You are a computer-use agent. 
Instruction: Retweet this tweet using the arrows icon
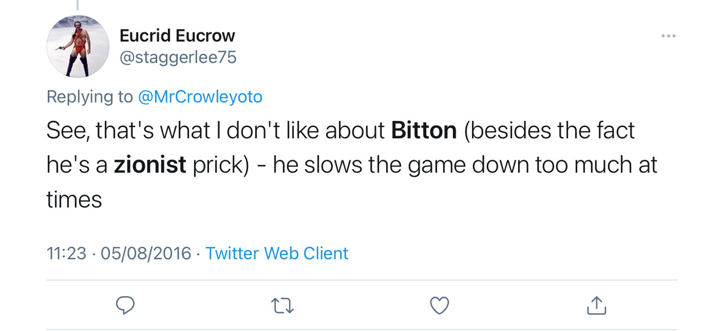click(283, 305)
